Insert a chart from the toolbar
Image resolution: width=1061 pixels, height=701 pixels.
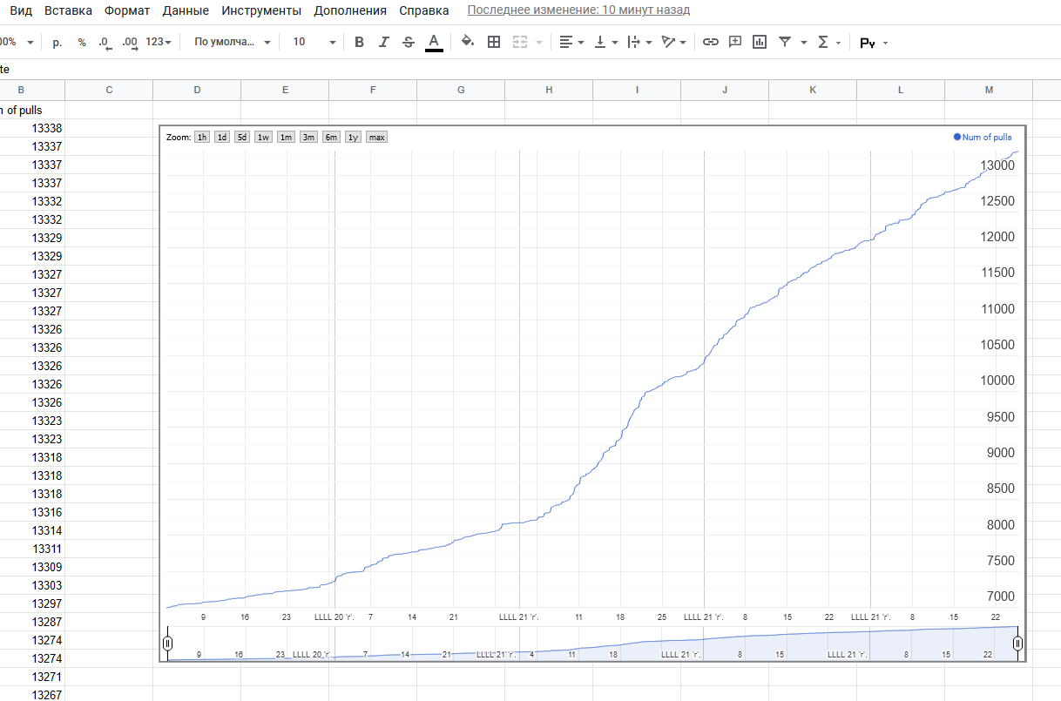[x=760, y=42]
